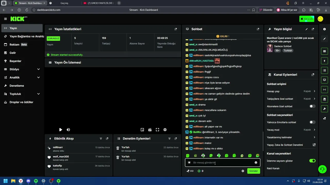330x185 pixels.
Task: Click the Düzenle button in browser toolbar
Action: pyautogui.click(x=266, y=10)
